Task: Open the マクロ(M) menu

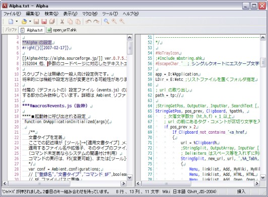Action: click(90, 14)
